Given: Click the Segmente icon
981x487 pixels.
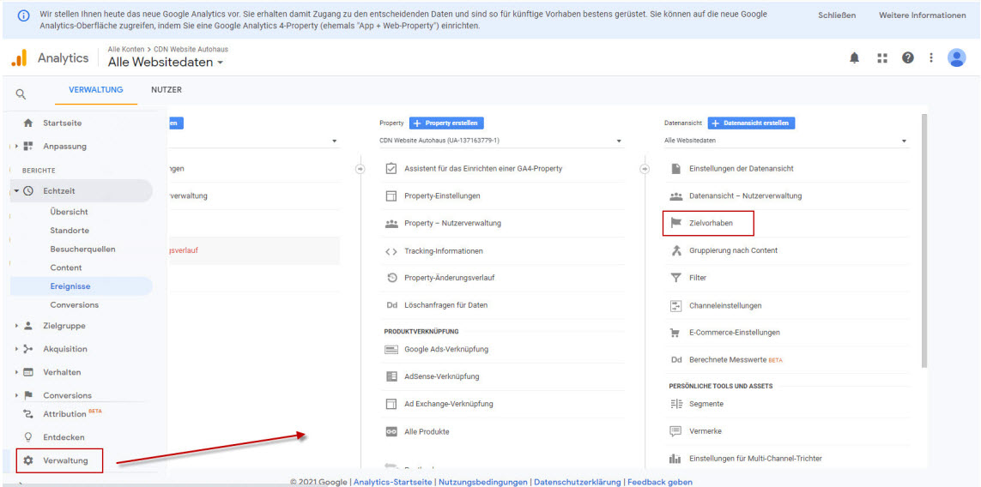Looking at the screenshot, I should pos(675,404).
